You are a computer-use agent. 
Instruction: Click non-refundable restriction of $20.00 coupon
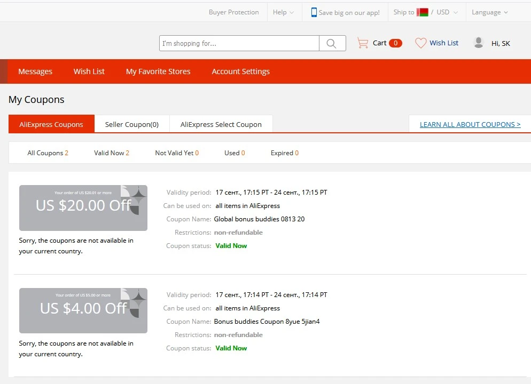point(238,233)
